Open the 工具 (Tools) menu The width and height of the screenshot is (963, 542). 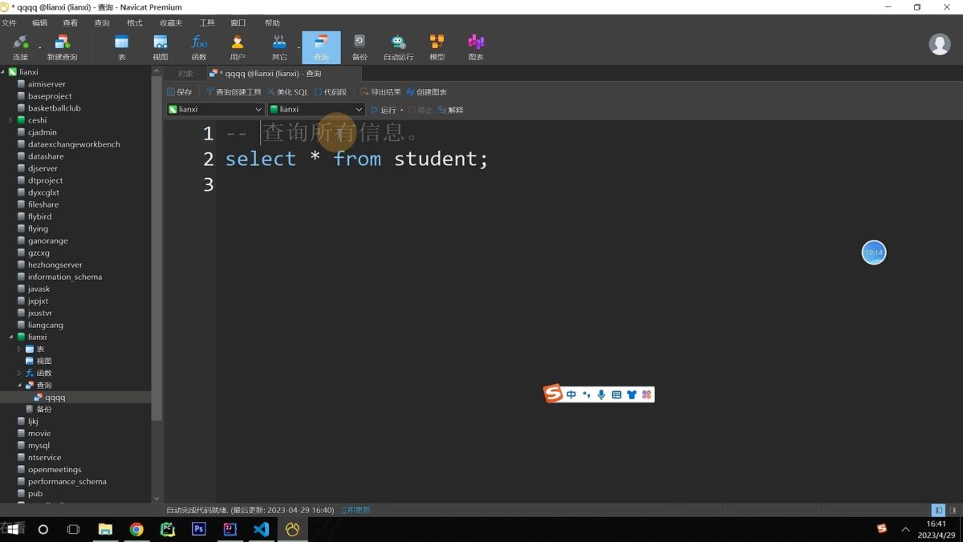pyautogui.click(x=207, y=23)
